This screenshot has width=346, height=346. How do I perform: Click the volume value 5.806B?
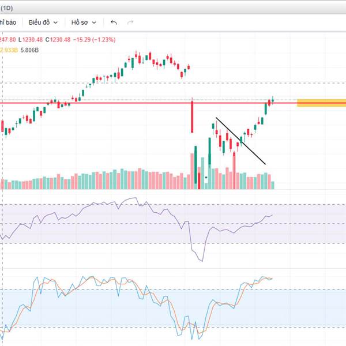(x=29, y=50)
